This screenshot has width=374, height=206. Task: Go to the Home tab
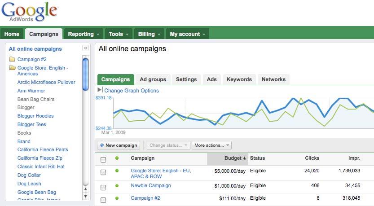(x=12, y=34)
